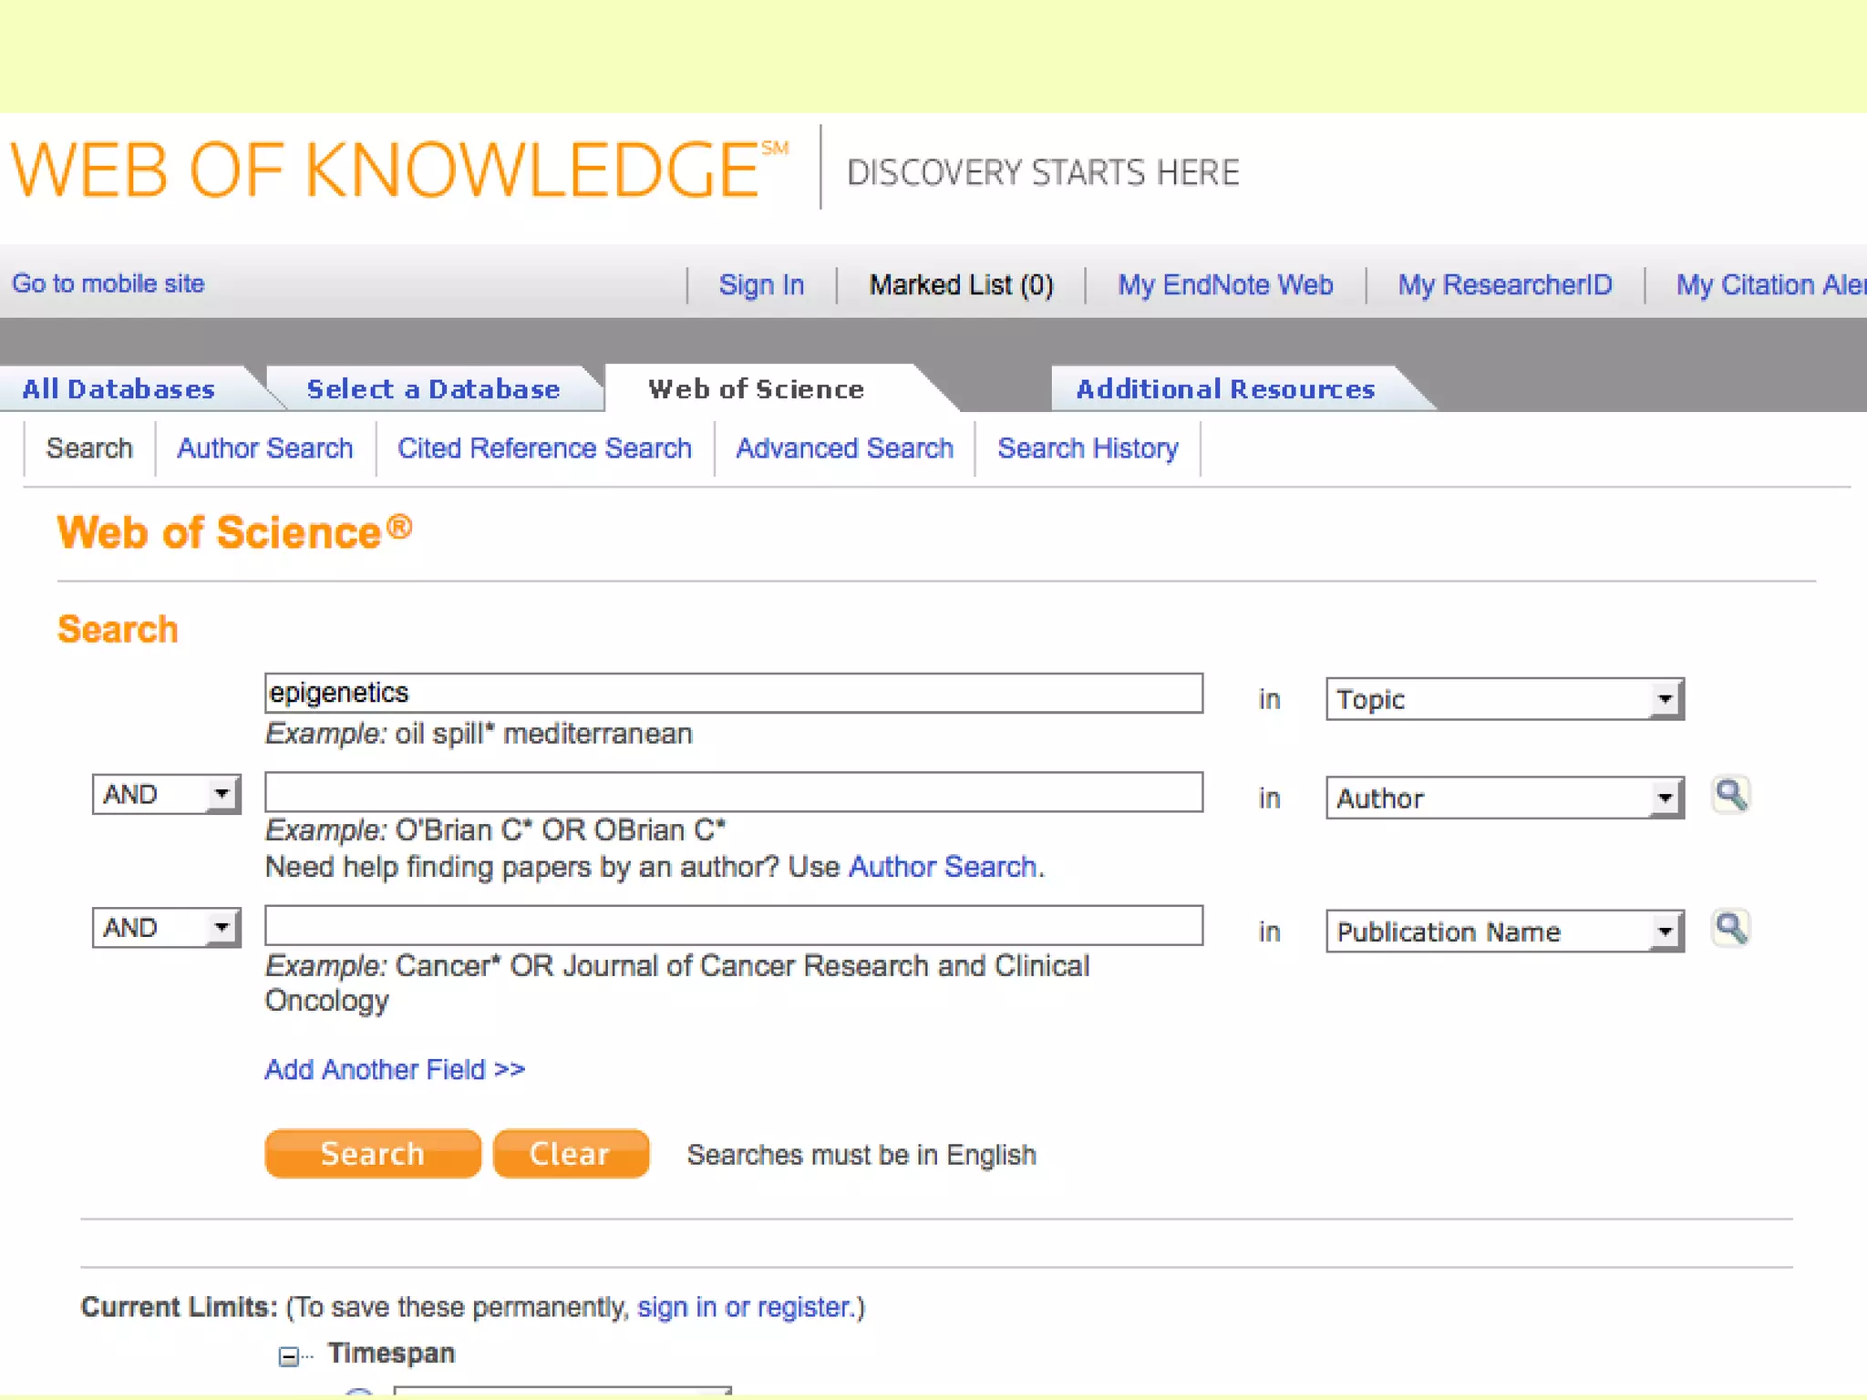Click the Publication Name lookup magnifier icon
This screenshot has width=1867, height=1400.
pos(1730,929)
